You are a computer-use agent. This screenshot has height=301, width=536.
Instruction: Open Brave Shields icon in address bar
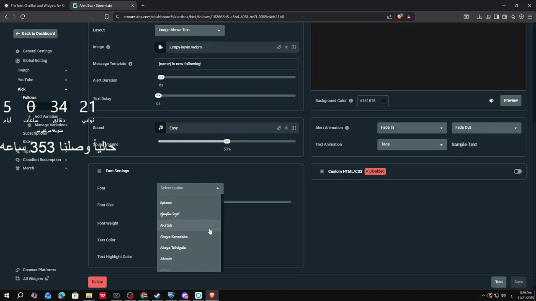coord(399,17)
